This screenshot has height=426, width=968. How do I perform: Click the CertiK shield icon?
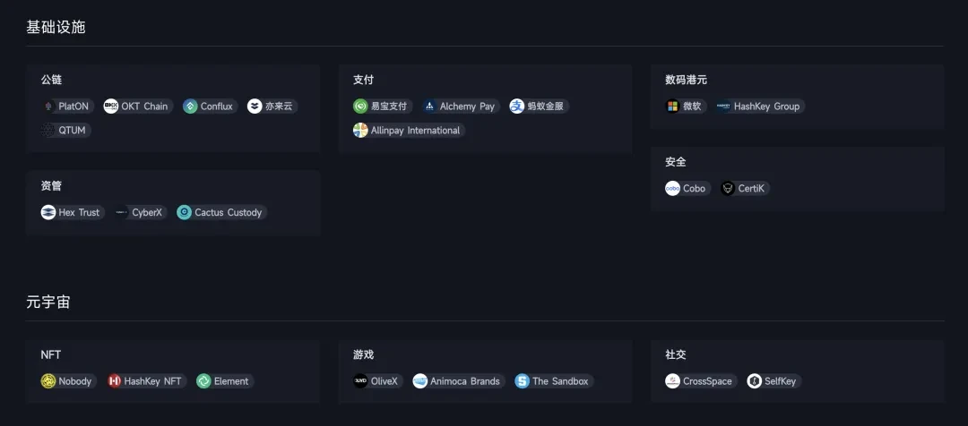pyautogui.click(x=728, y=189)
